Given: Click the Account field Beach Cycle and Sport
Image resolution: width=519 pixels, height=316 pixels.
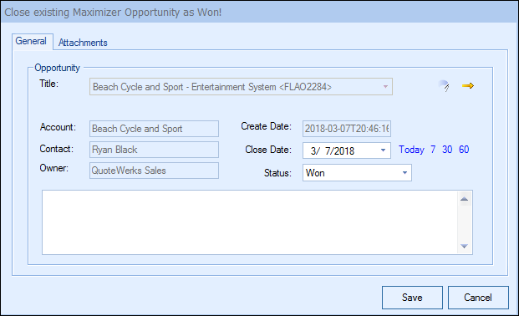Looking at the screenshot, I should tap(154, 129).
